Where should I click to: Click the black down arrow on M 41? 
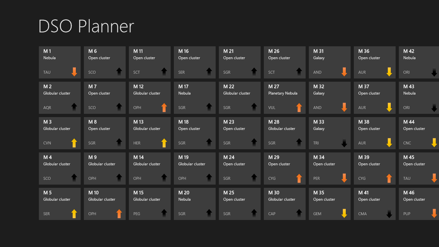point(389,213)
